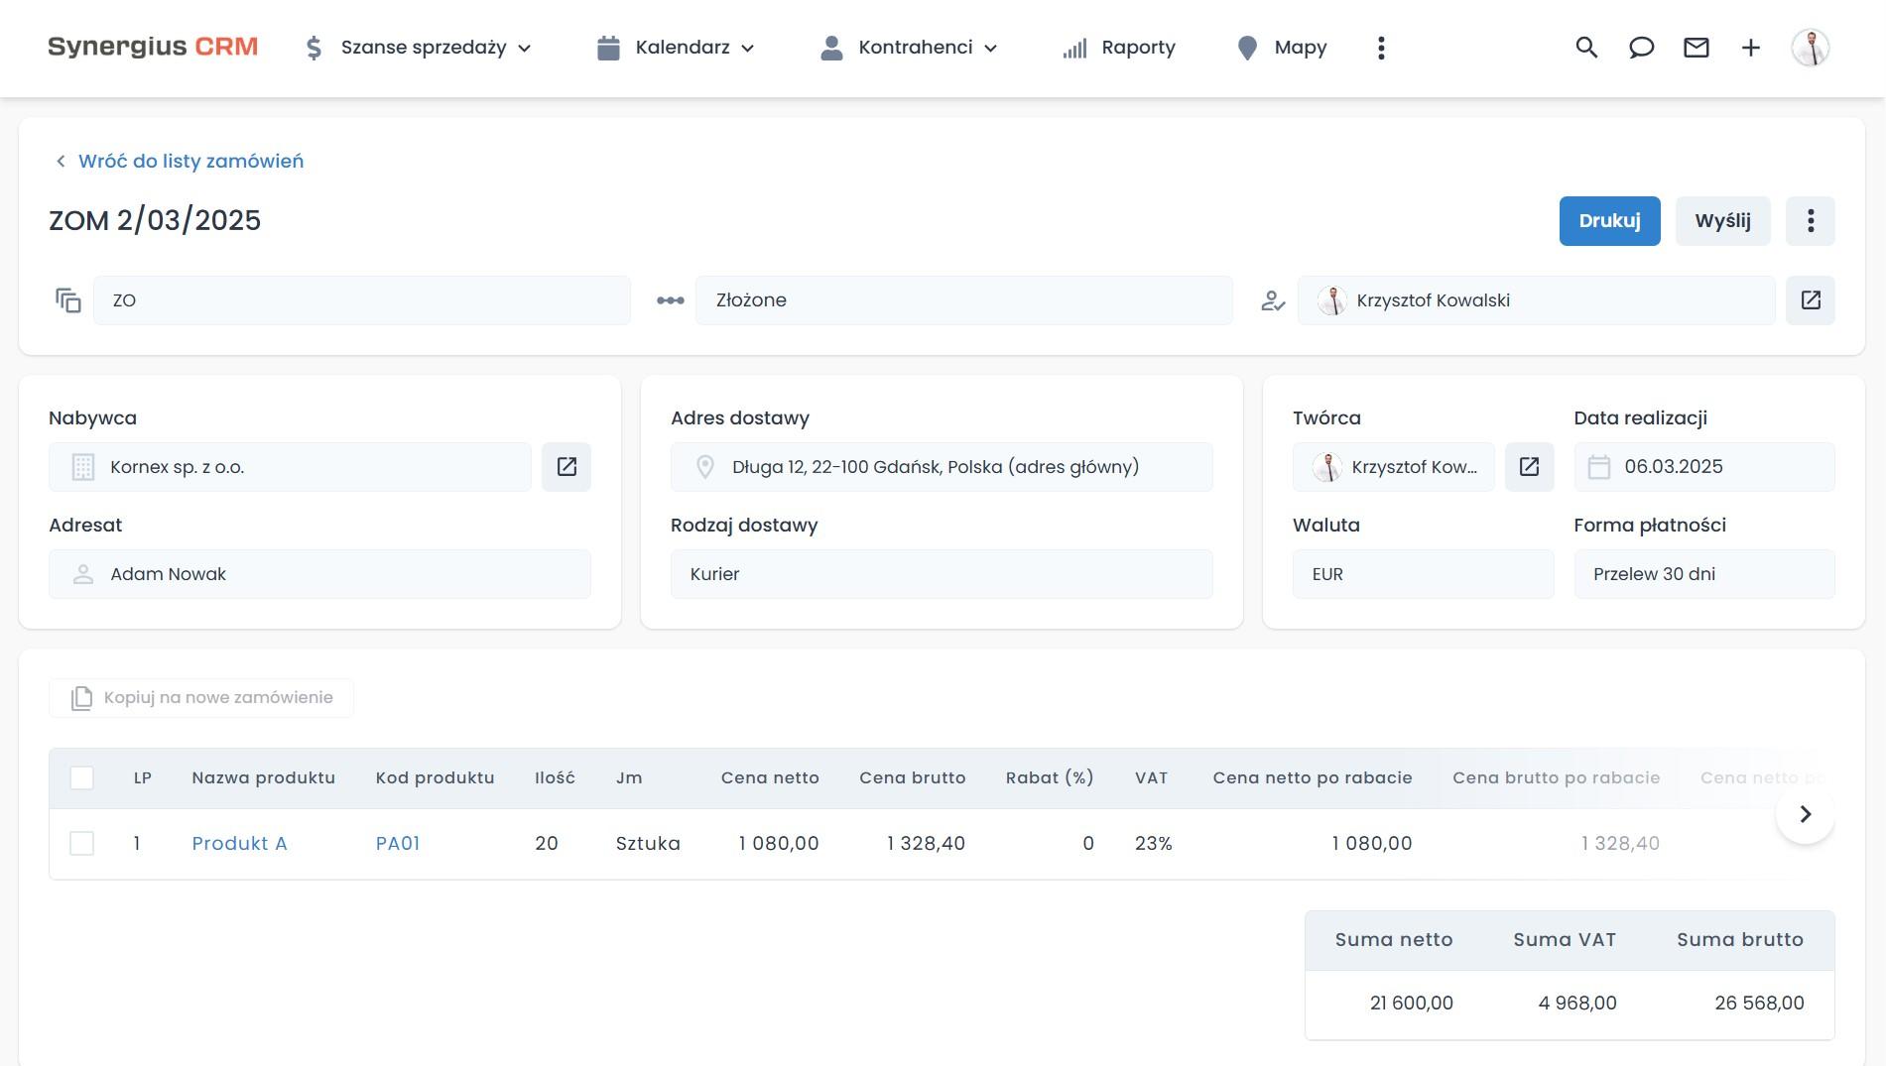
Task: Click the three-dot menu next to Wyślij
Action: coord(1810,221)
